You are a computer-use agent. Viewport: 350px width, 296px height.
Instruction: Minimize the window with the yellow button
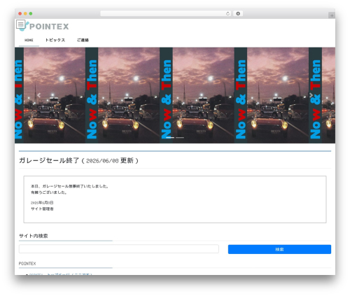click(x=25, y=14)
